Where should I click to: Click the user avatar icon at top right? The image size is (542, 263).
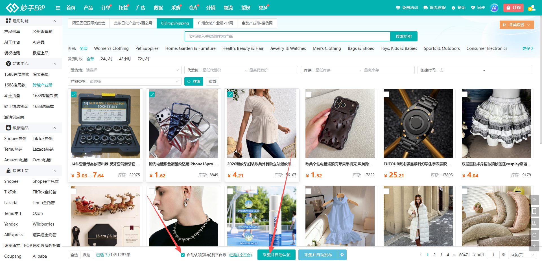pos(532,8)
